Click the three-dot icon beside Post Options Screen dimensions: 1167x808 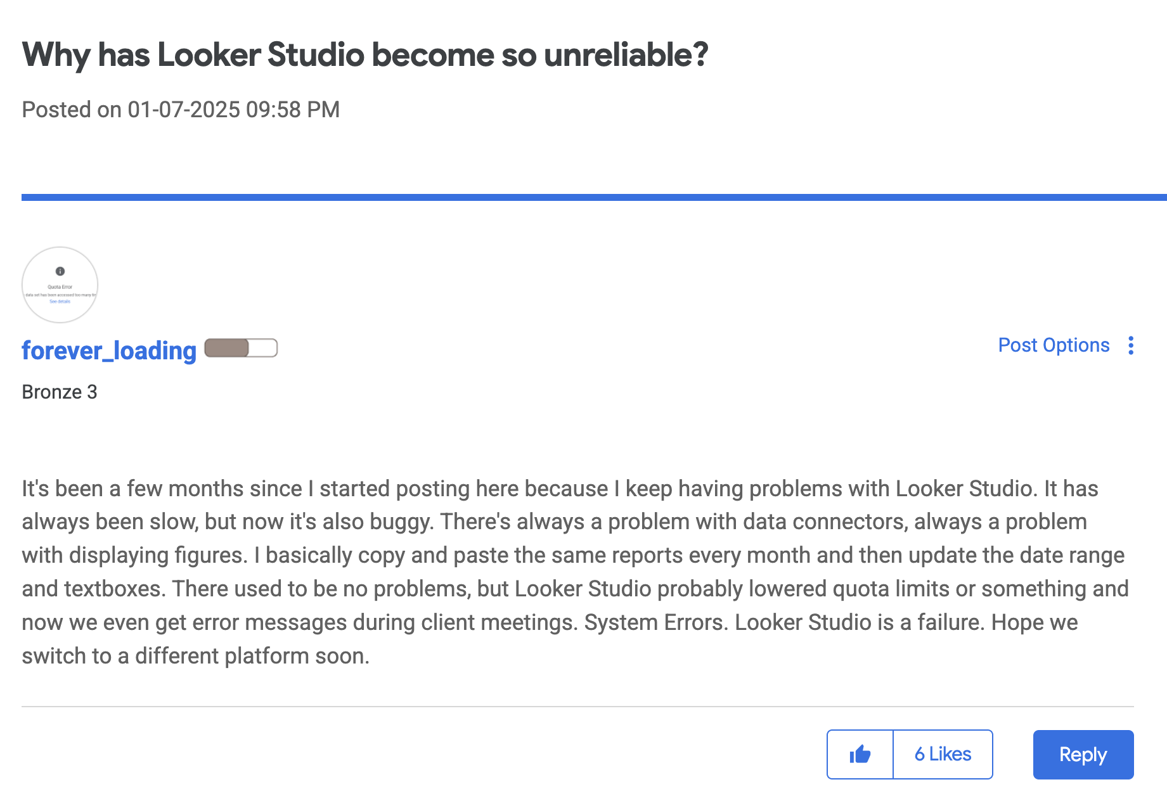click(1132, 345)
